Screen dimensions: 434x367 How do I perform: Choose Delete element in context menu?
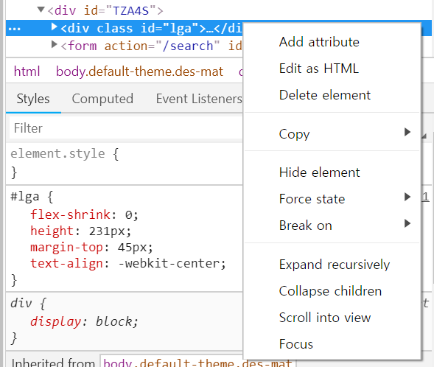click(x=325, y=95)
